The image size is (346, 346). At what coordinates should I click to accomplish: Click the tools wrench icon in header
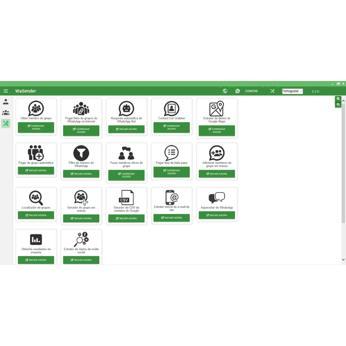[x=272, y=91]
